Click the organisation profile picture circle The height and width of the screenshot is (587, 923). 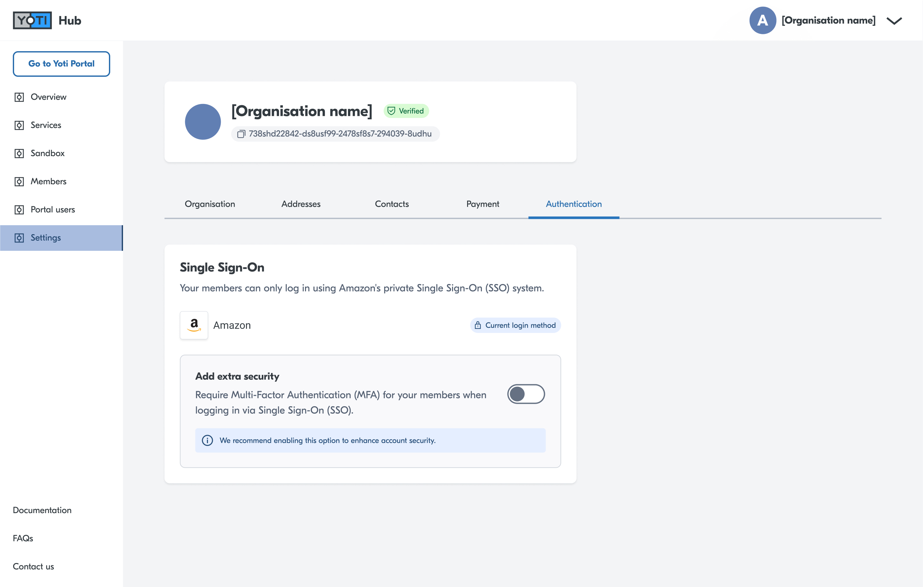[203, 122]
